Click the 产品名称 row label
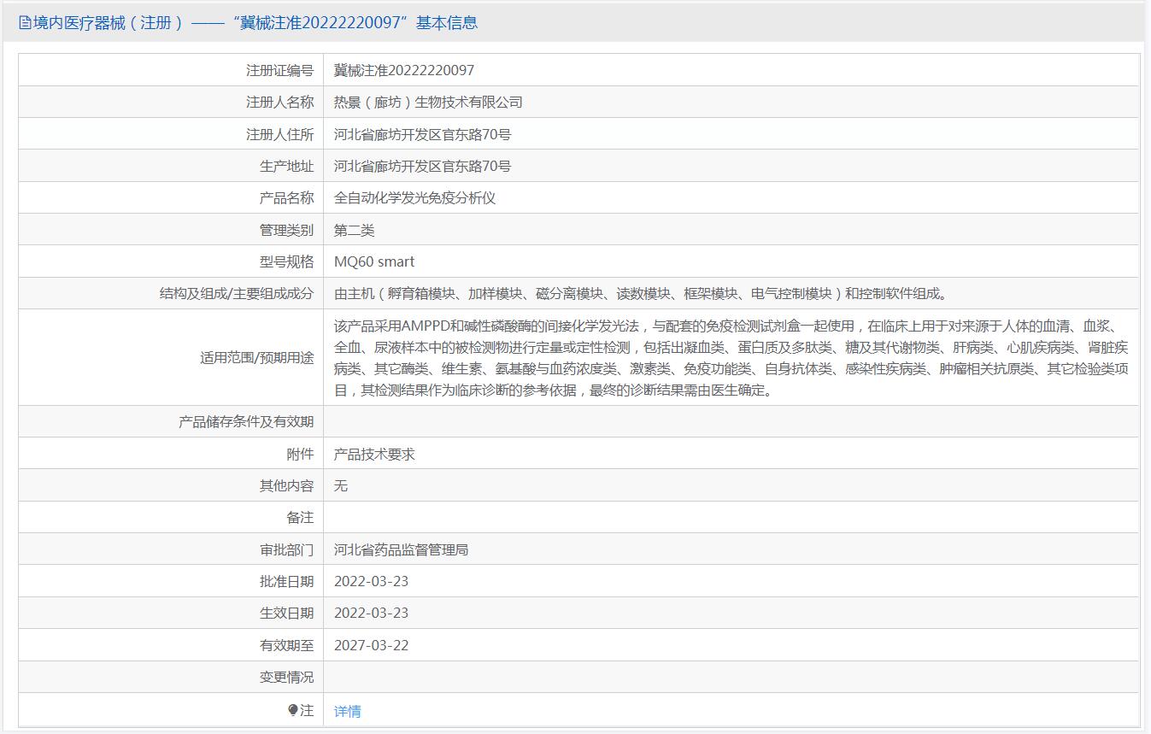This screenshot has width=1151, height=734. pyautogui.click(x=286, y=198)
